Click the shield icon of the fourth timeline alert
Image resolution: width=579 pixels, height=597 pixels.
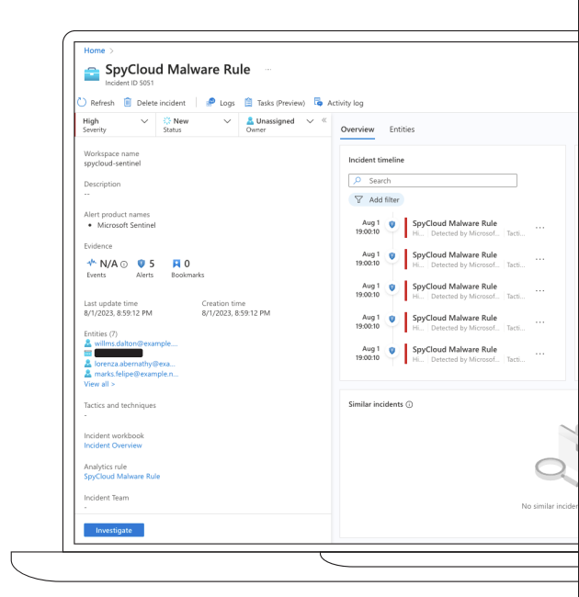point(392,319)
